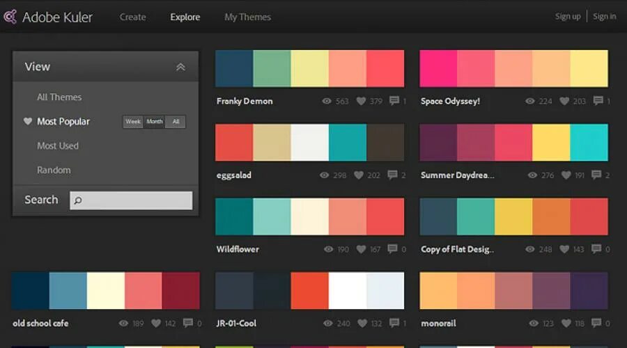This screenshot has height=348, width=627.
Task: Pick the dark blue swatch in Franky Demon
Action: 234,68
